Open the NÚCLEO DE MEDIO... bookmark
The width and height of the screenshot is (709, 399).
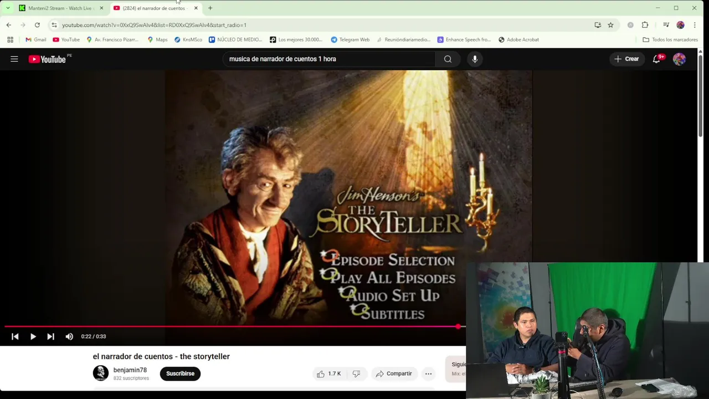tap(235, 40)
